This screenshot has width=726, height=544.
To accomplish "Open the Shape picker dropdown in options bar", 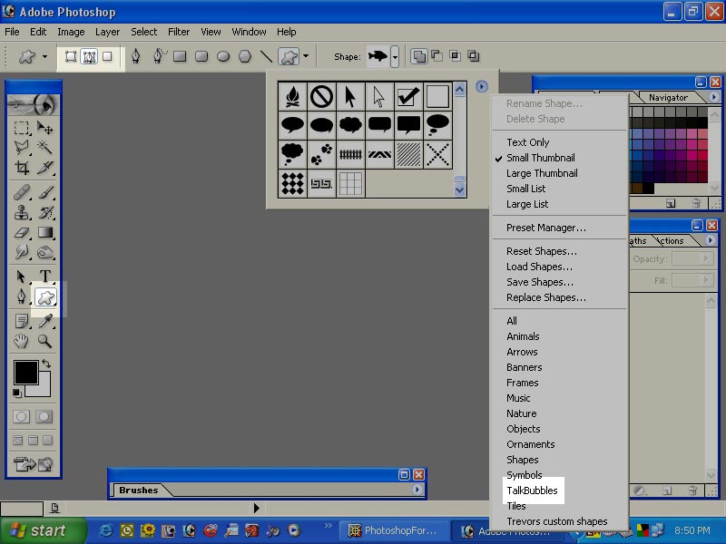I will tap(396, 55).
